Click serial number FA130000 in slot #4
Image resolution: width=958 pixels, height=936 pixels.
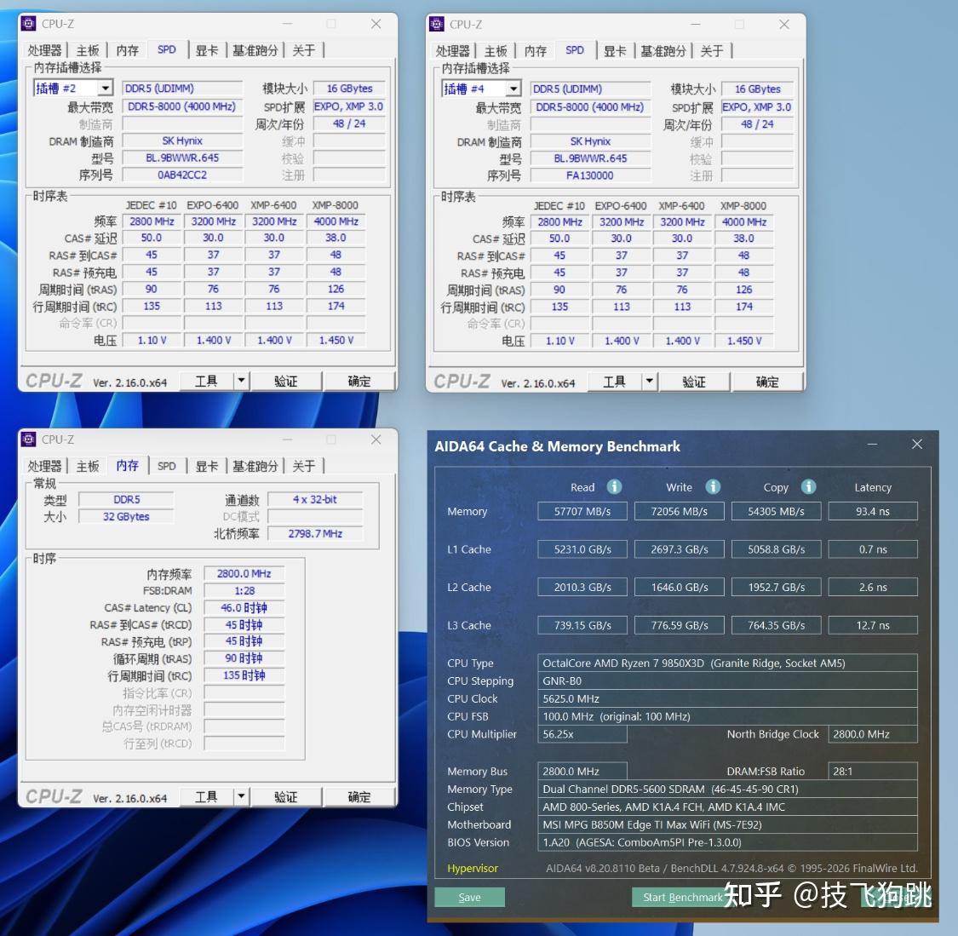(590, 175)
